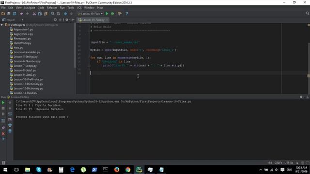Click the Copy icon in toolbar
The image size is (310, 174).
click(40, 14)
